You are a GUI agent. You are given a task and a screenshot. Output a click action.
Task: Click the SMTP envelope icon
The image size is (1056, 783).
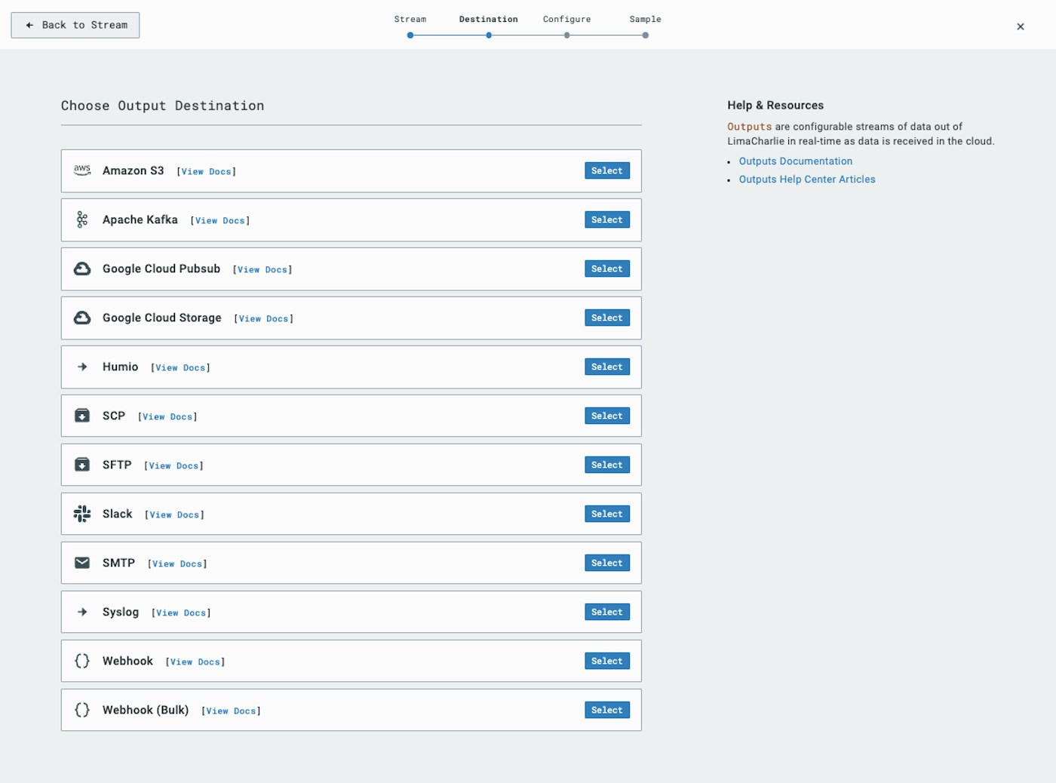tap(82, 563)
